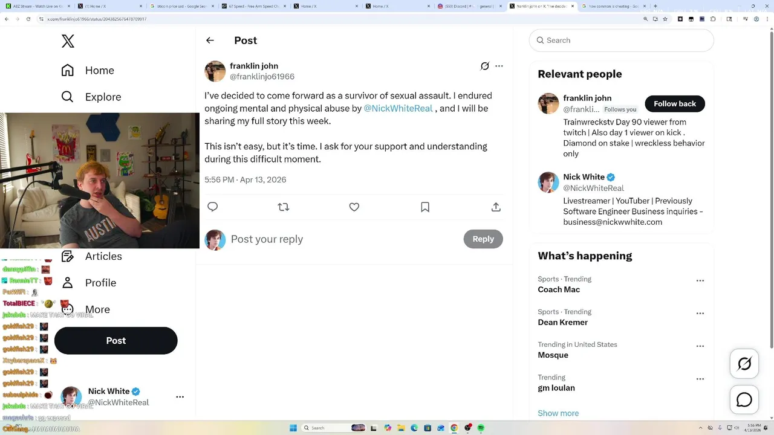Image resolution: width=774 pixels, height=435 pixels.
Task: Open Spotify from the taskbar
Action: [481, 428]
